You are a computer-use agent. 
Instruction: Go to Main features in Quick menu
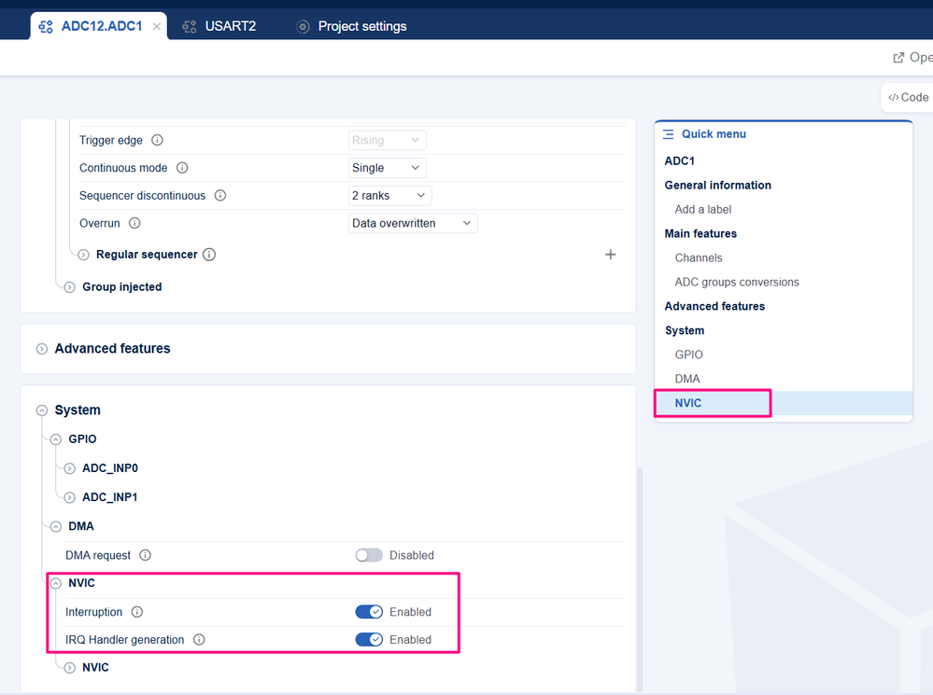click(700, 233)
